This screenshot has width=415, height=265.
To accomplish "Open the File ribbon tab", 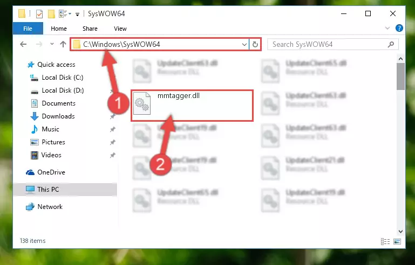I will coord(28,28).
